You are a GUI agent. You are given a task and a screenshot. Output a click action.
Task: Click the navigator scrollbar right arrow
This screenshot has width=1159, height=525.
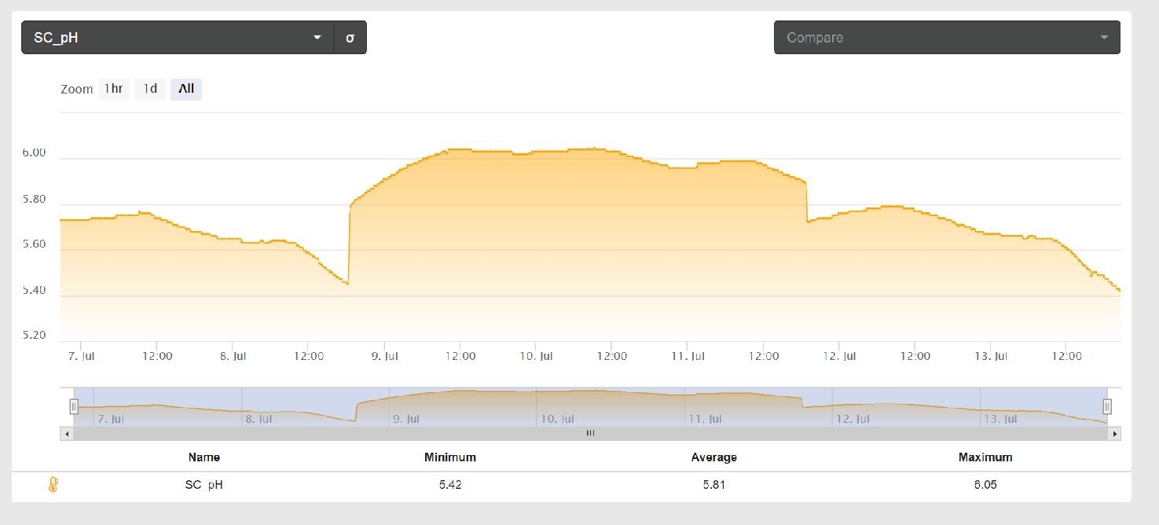[x=1114, y=433]
